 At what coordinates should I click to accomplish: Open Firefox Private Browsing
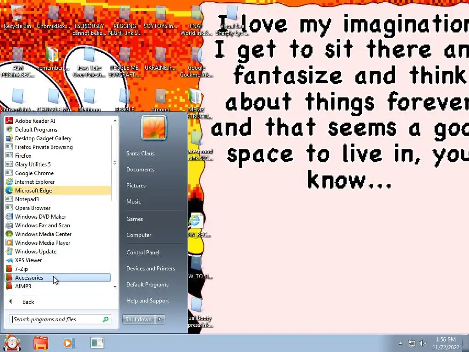coord(58,147)
